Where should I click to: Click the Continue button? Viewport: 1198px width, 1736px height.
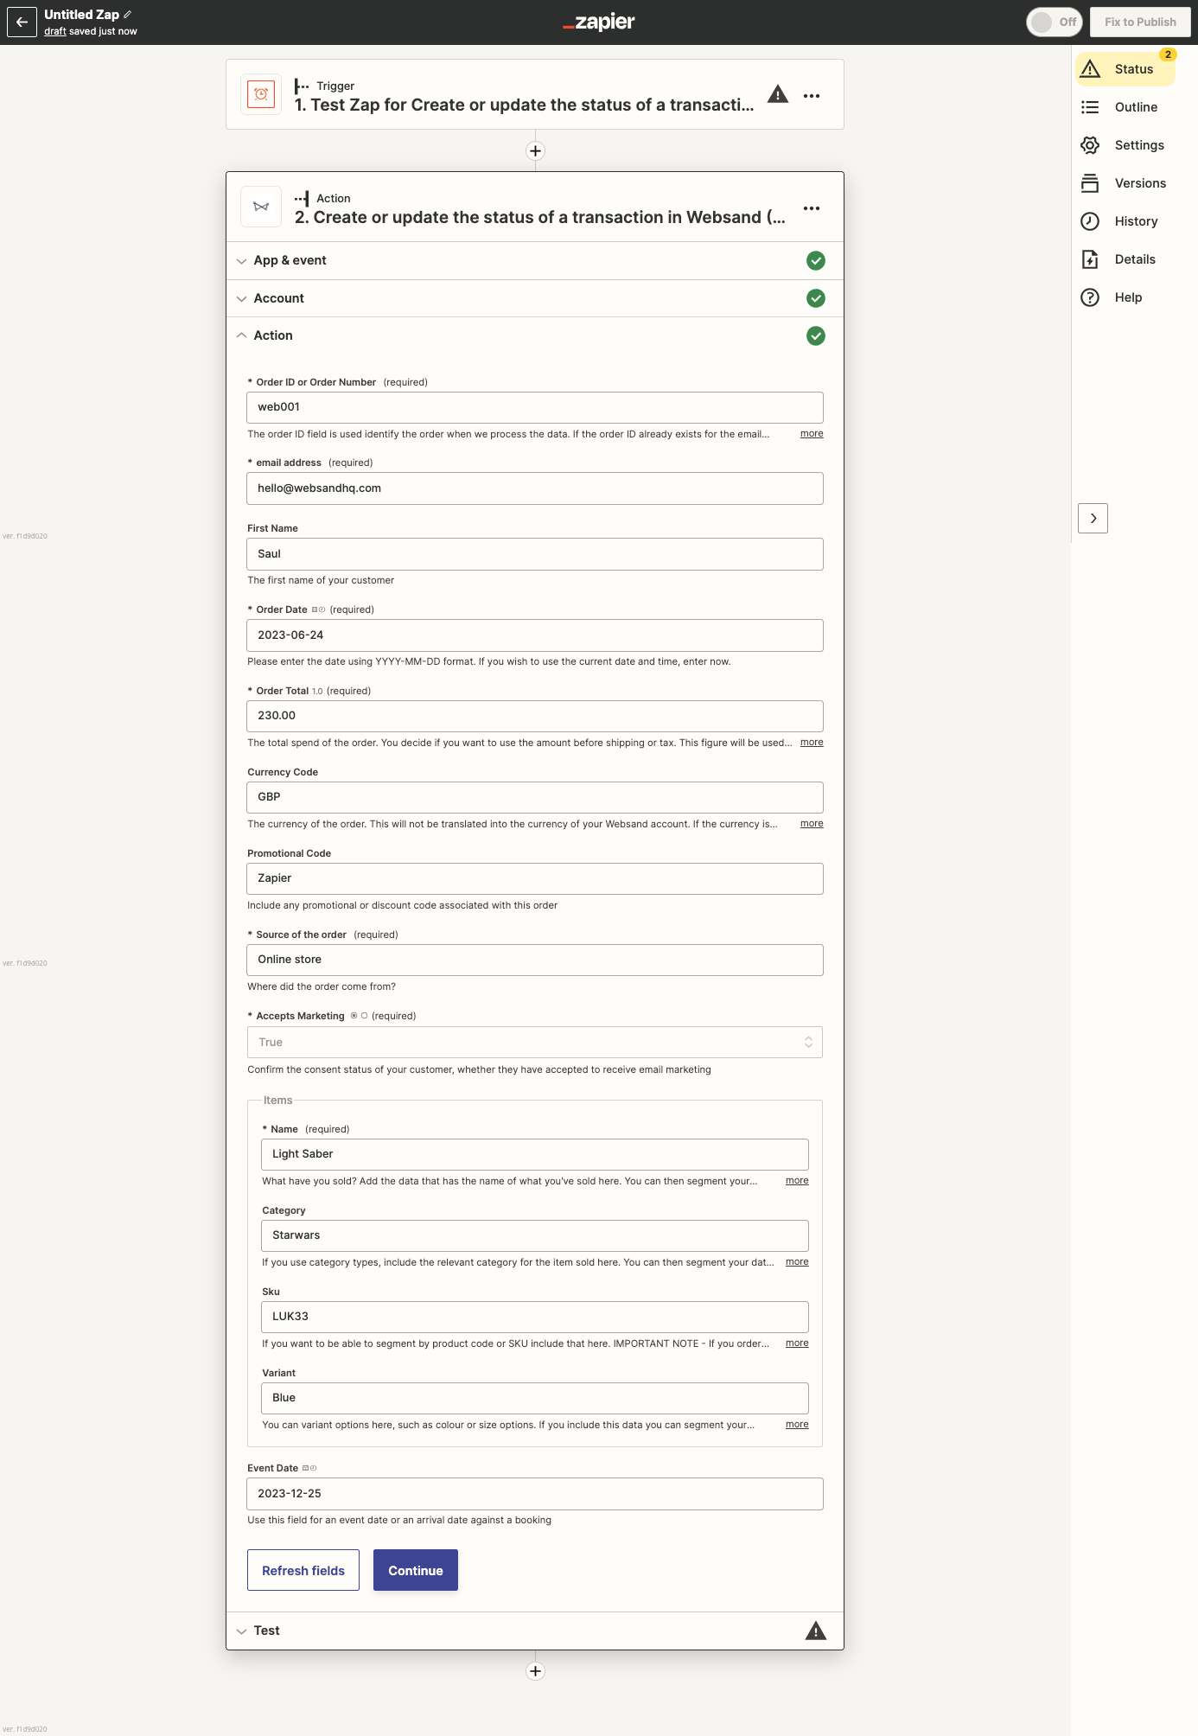[x=416, y=1570]
